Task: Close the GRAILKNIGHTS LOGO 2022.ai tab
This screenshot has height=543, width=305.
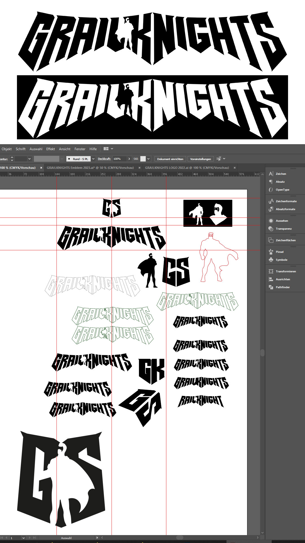Action: [234, 168]
